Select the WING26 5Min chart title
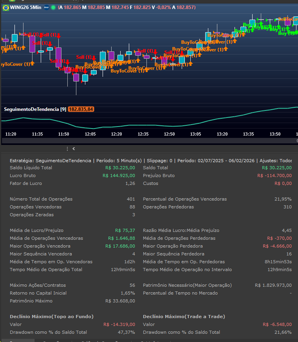Image resolution: width=298 pixels, height=342 pixels. (26, 7)
